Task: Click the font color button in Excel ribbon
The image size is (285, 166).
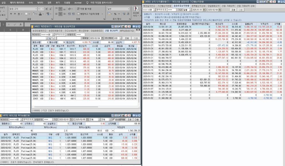Action: 40,14
